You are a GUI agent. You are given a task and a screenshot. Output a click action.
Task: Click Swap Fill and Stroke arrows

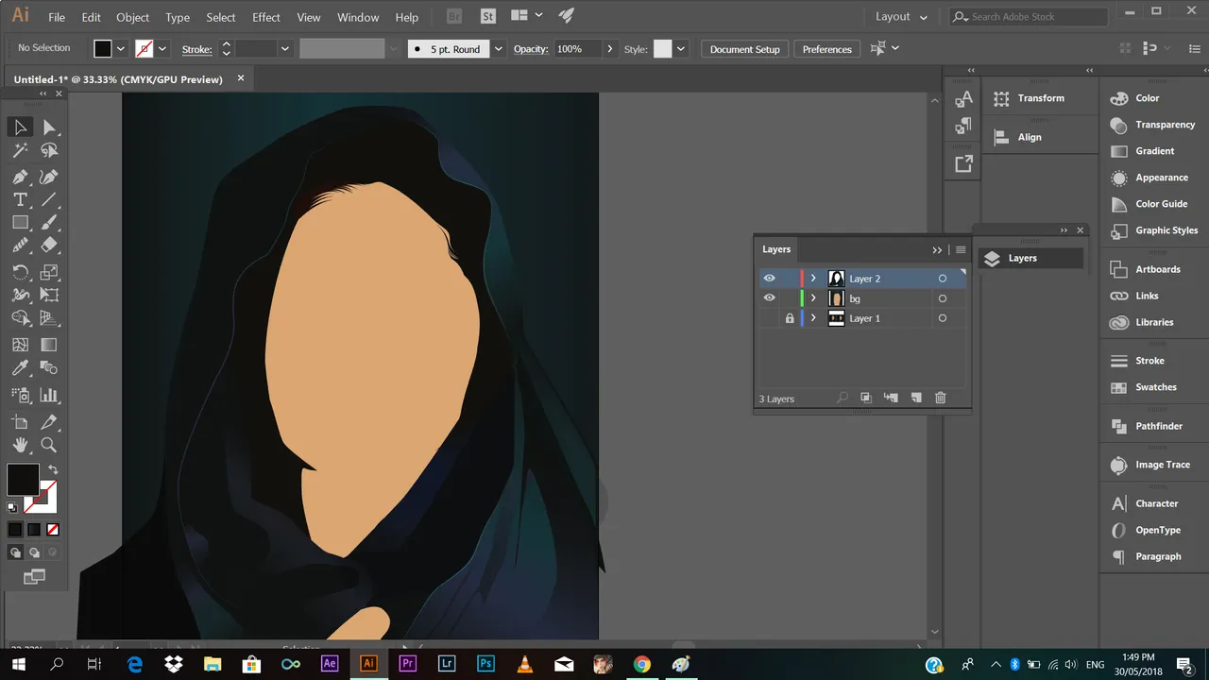53,469
